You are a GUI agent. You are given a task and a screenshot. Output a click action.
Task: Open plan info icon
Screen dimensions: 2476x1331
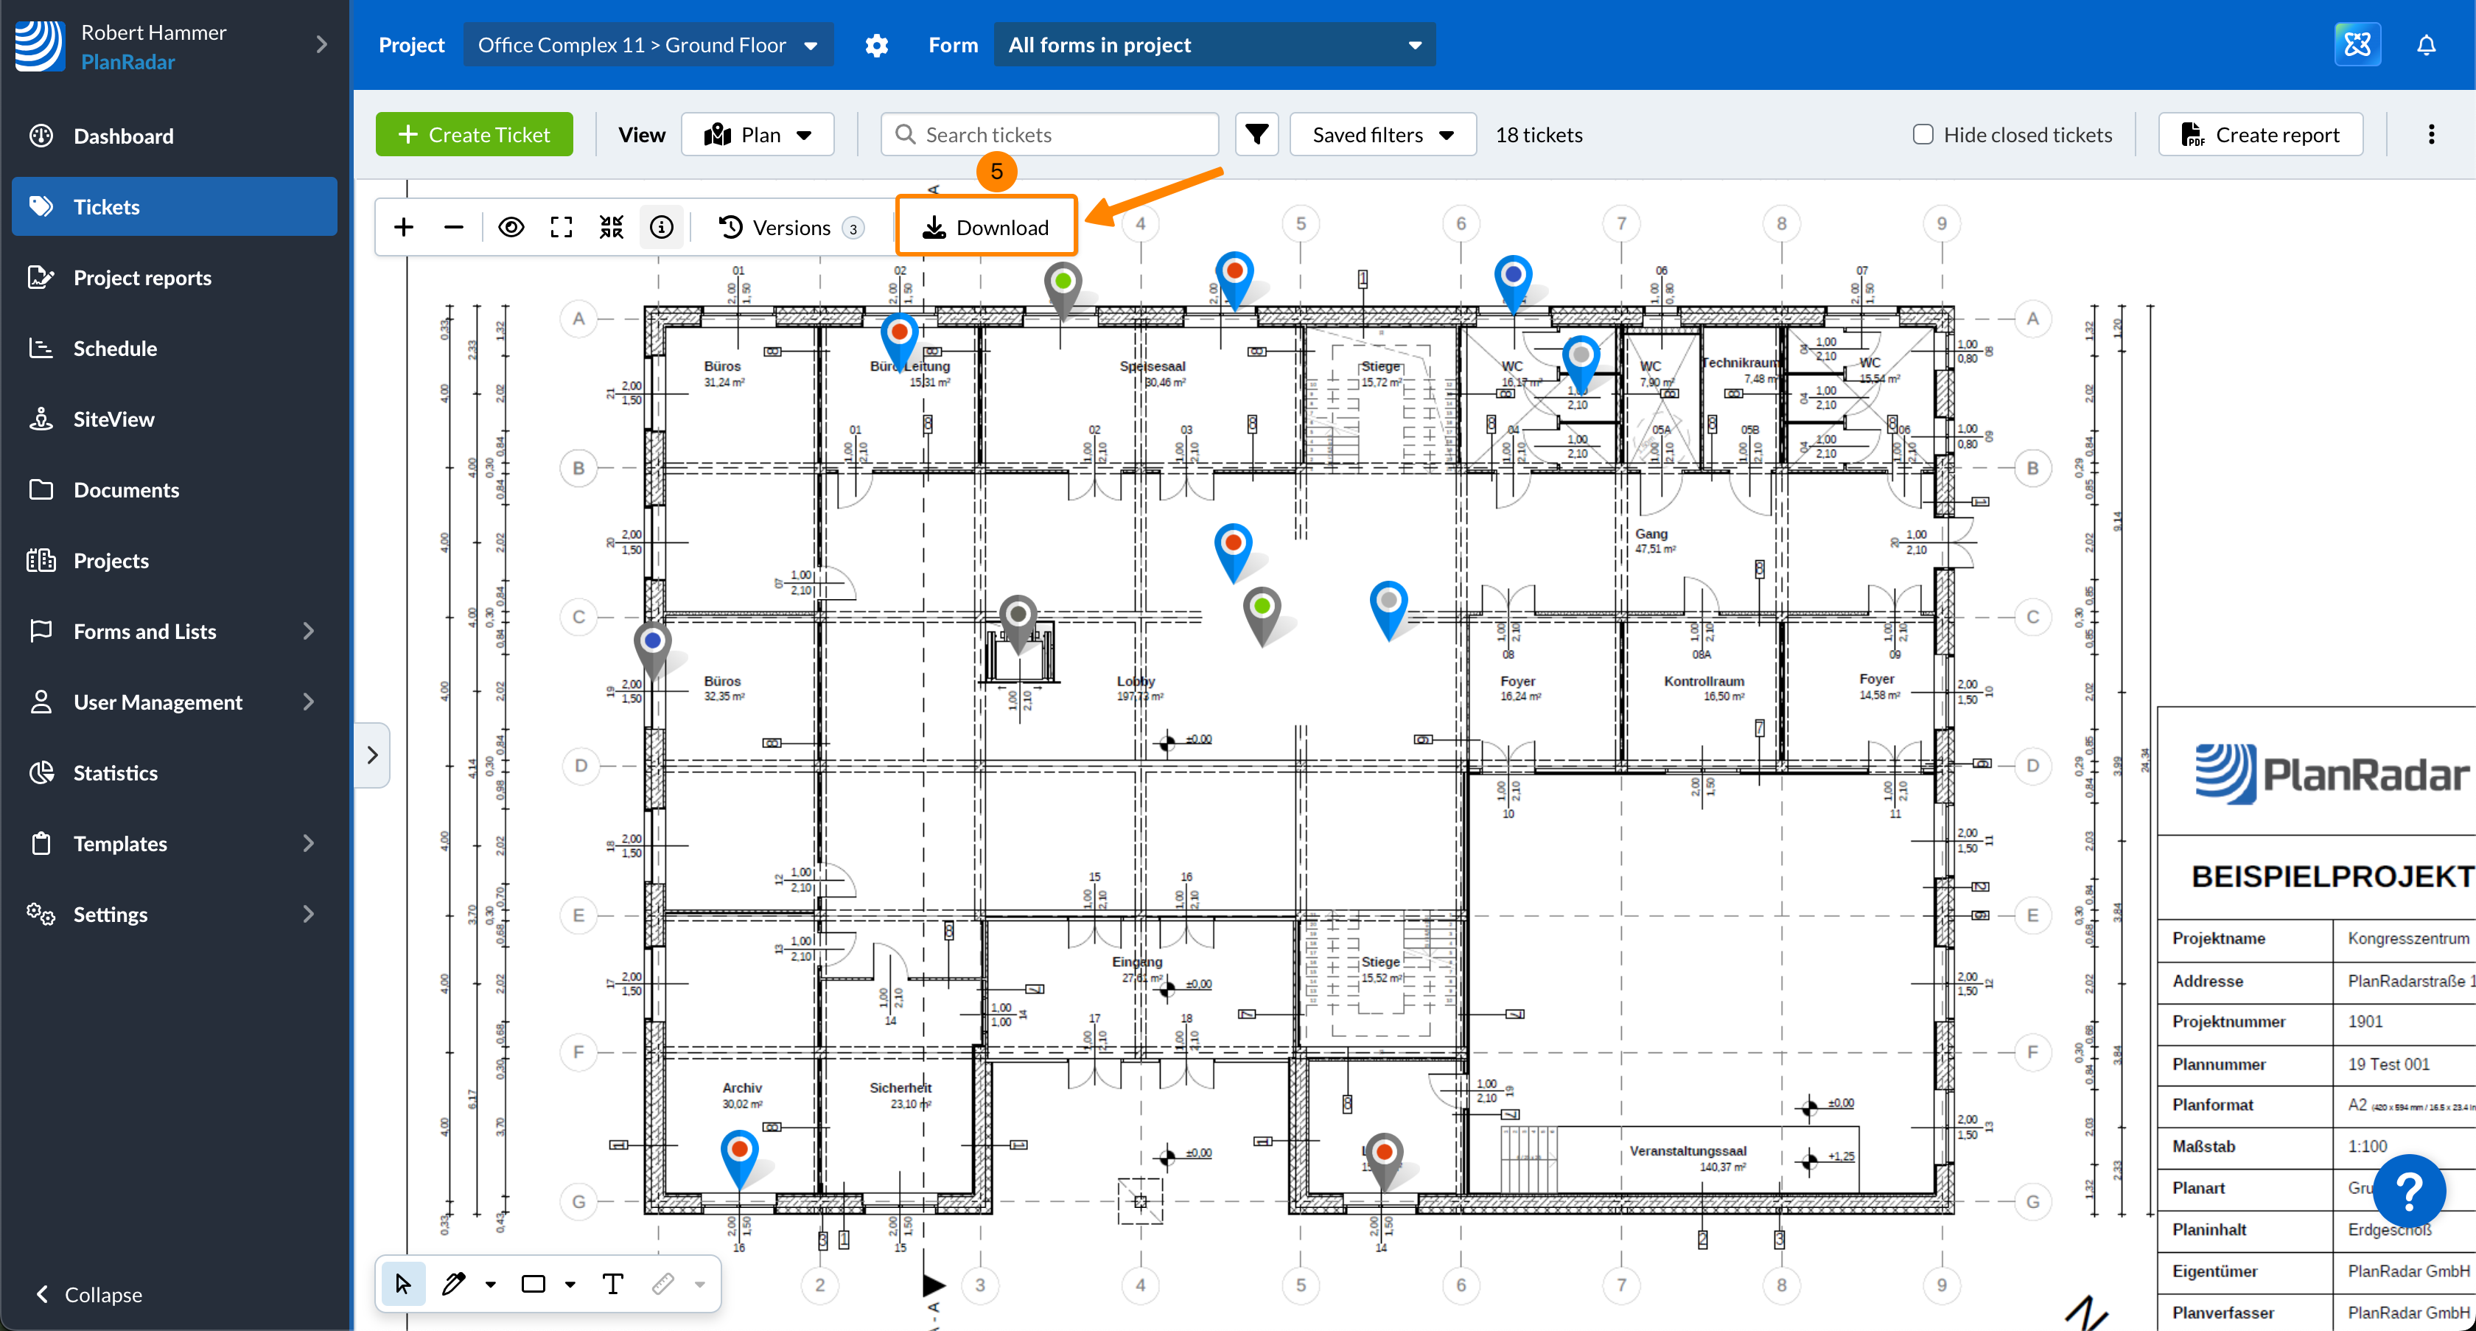click(x=661, y=228)
